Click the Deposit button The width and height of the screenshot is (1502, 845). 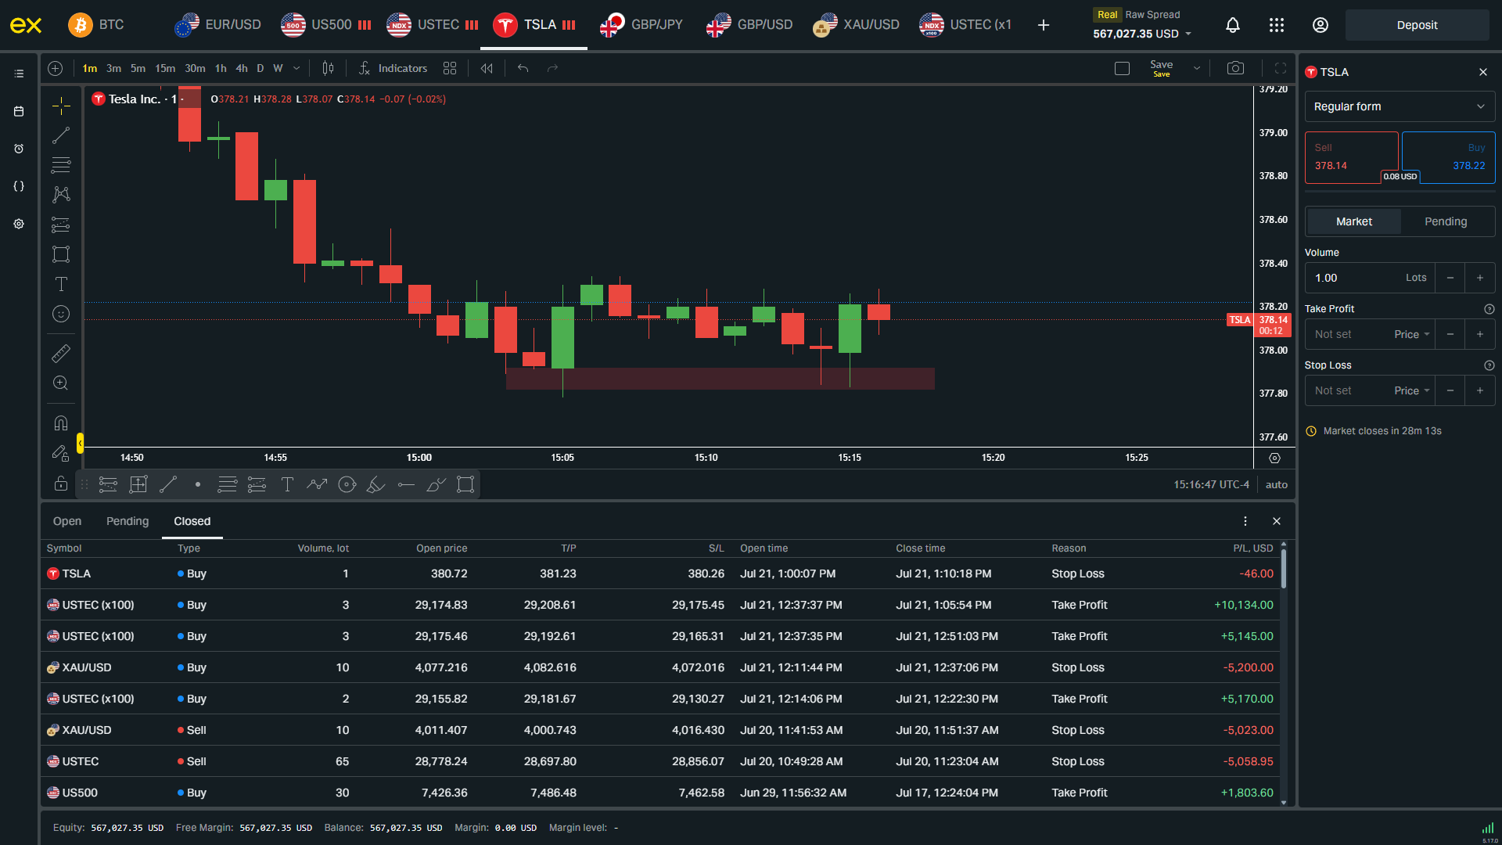tap(1417, 25)
